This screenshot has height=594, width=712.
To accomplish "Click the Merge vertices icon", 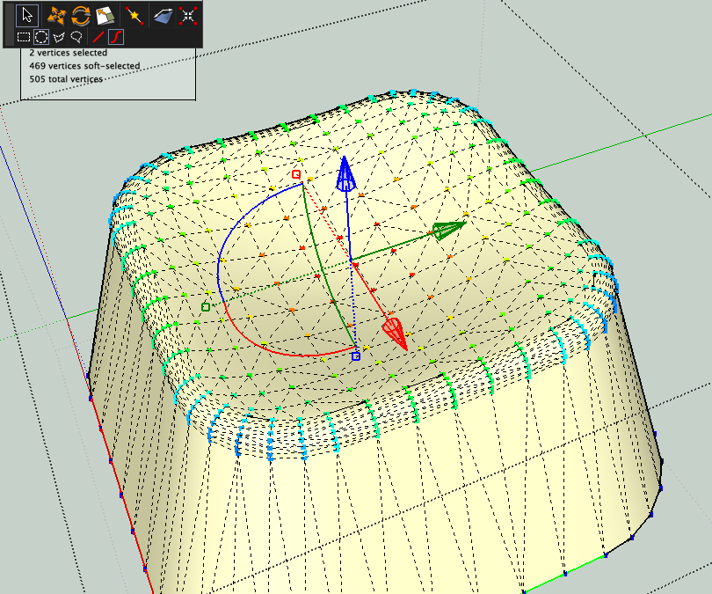I will tap(188, 15).
